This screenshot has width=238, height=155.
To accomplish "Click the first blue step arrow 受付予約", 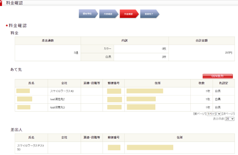I will 88,14.
